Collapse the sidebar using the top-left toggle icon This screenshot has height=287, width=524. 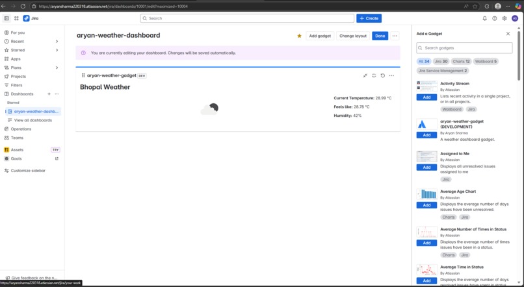coord(7,18)
